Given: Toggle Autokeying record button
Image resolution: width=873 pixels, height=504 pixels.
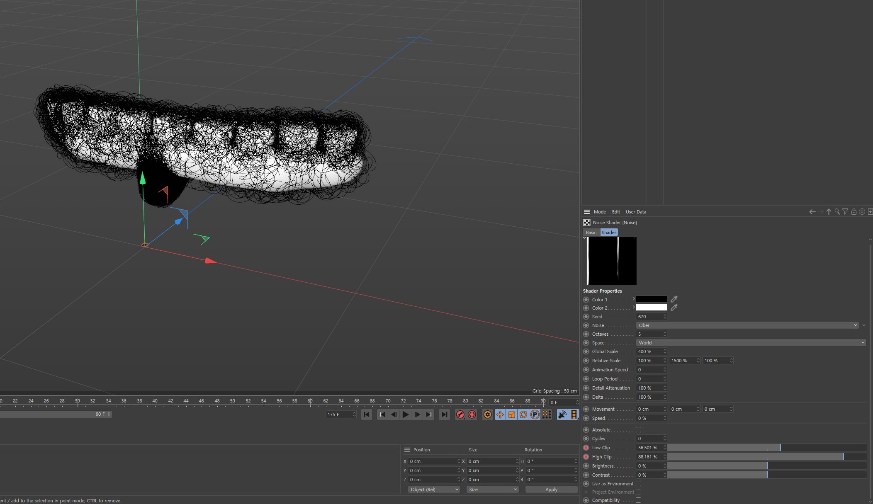Looking at the screenshot, I should tap(472, 414).
